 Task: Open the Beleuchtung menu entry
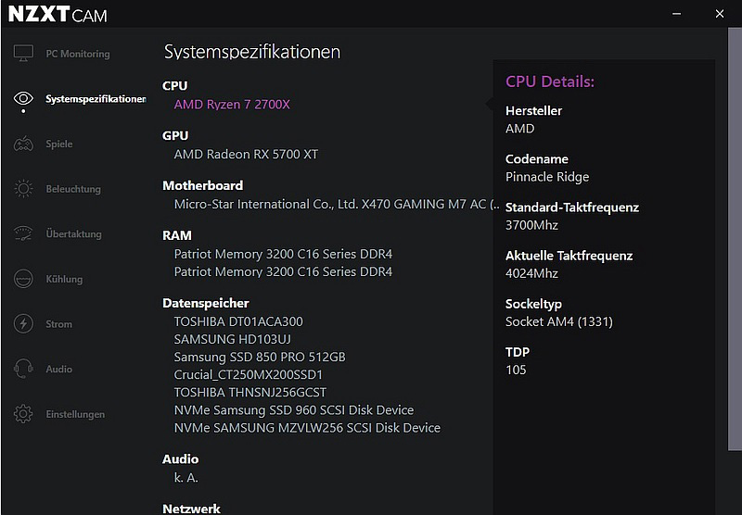73,189
